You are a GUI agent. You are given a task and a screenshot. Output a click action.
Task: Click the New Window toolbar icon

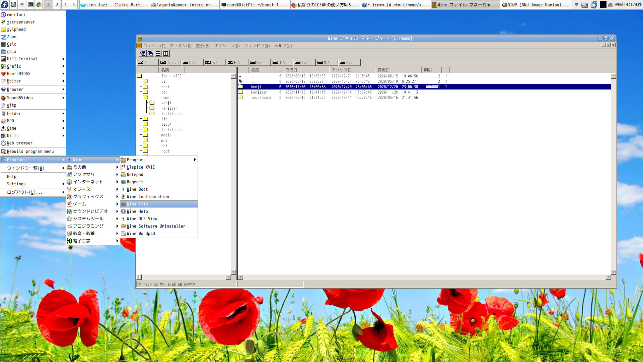point(143,54)
